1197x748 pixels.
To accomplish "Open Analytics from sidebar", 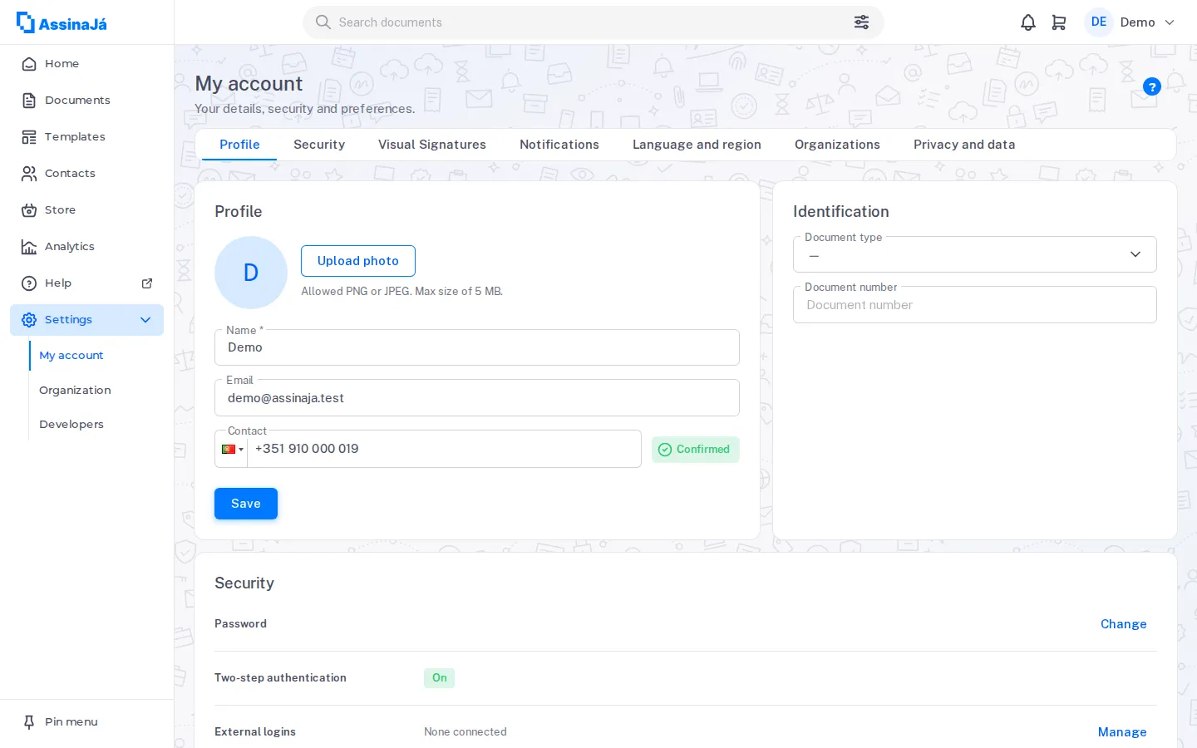I will (x=86, y=247).
